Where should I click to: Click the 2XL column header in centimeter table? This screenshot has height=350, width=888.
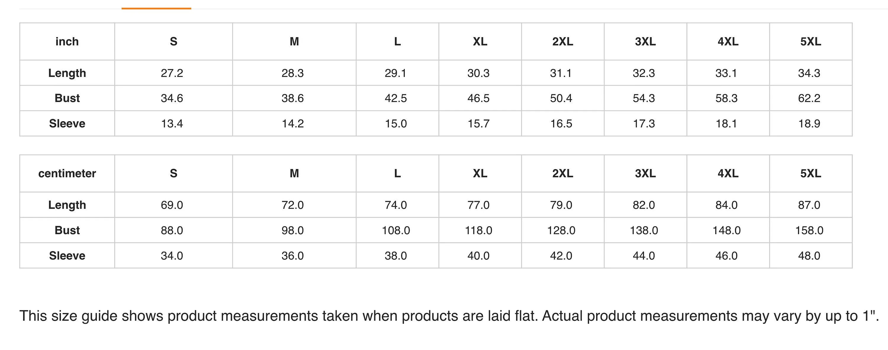(563, 174)
